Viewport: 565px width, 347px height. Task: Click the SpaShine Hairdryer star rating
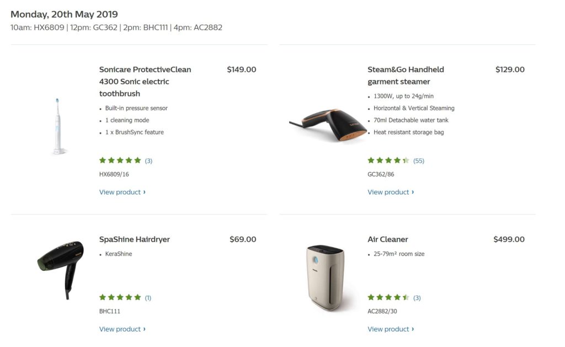[x=120, y=297]
